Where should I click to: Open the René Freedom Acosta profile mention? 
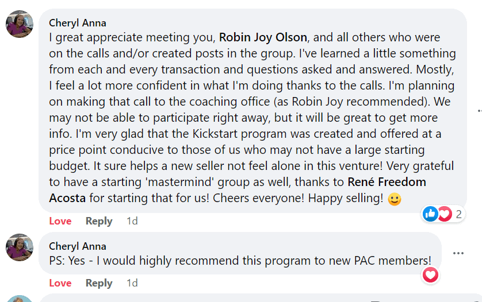pyautogui.click(x=387, y=183)
